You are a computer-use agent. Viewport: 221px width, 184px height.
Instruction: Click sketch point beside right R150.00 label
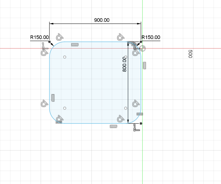(x=141, y=42)
